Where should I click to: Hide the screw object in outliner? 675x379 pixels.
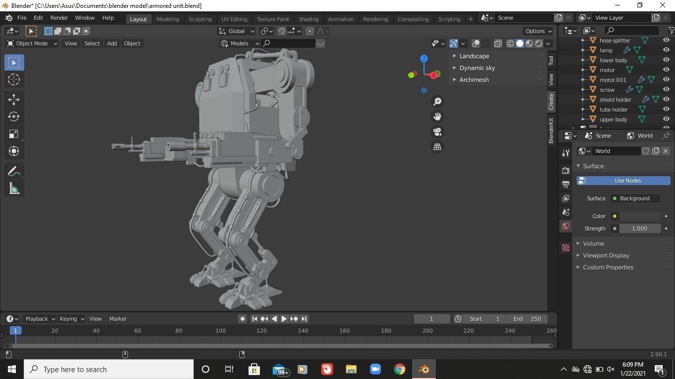click(666, 89)
